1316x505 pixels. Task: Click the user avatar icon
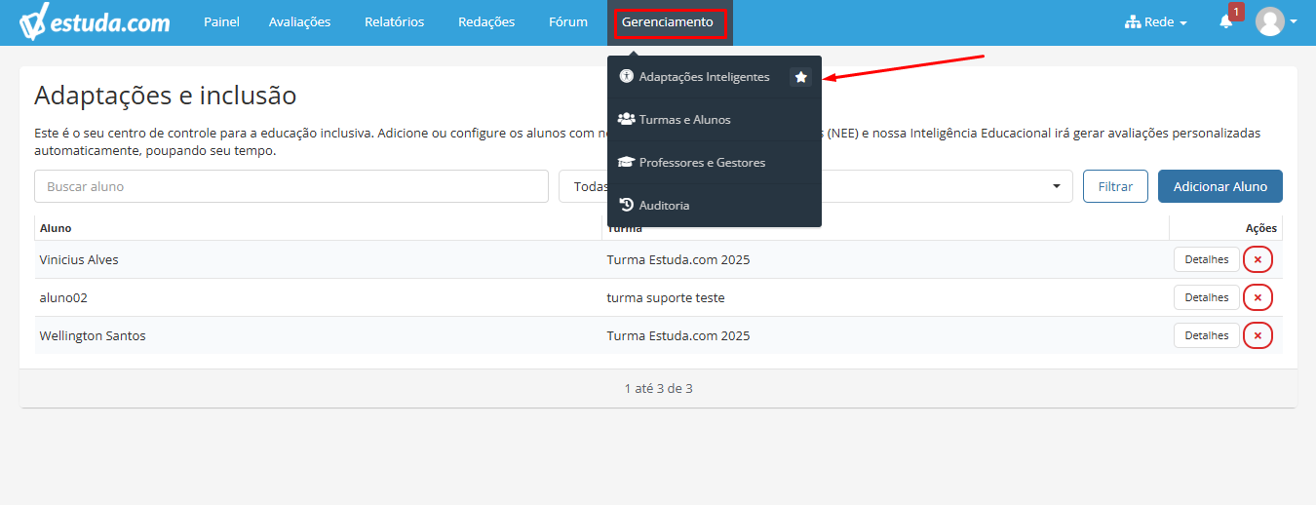[x=1270, y=21]
